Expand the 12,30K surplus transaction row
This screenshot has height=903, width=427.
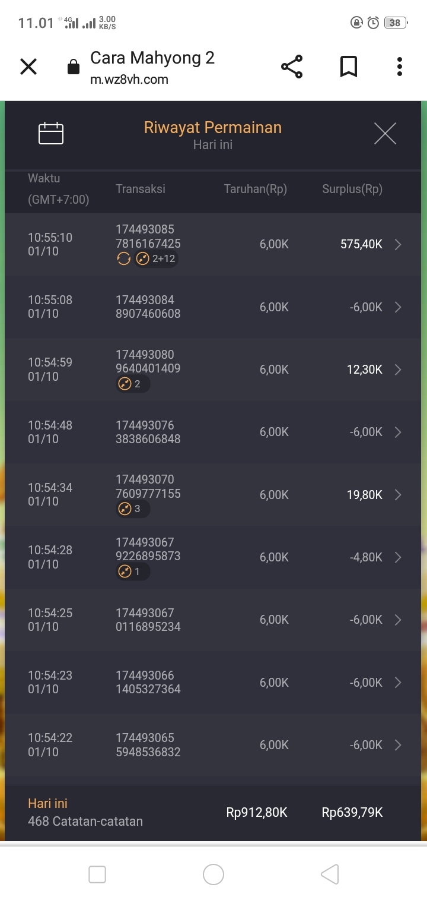tap(398, 370)
